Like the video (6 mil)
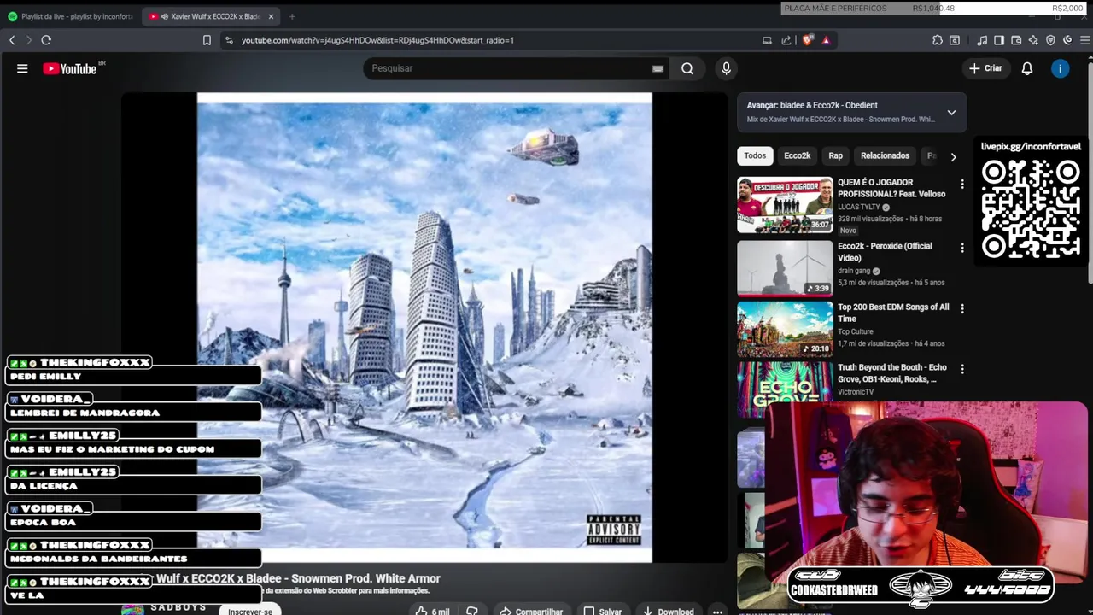The height and width of the screenshot is (615, 1093). click(x=432, y=611)
